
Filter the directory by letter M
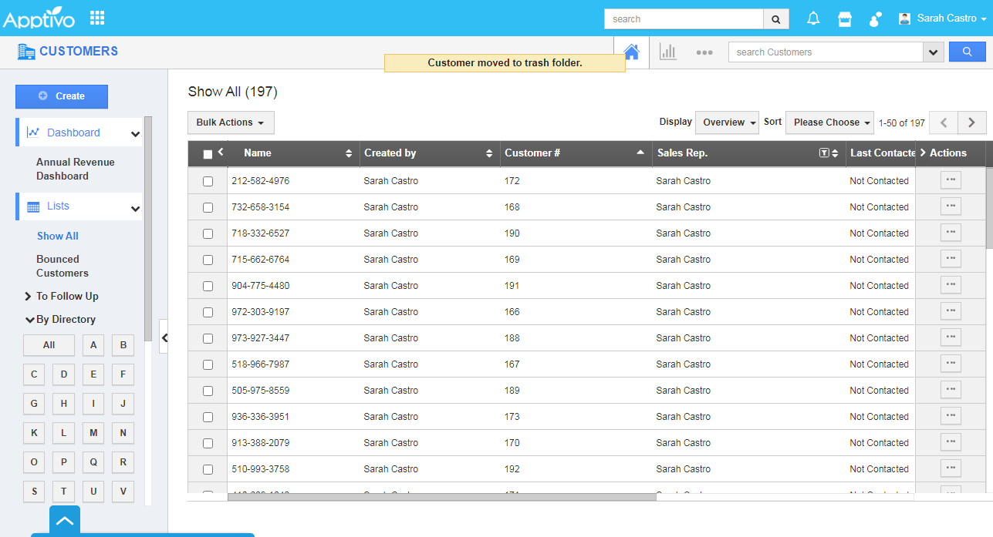tap(93, 433)
